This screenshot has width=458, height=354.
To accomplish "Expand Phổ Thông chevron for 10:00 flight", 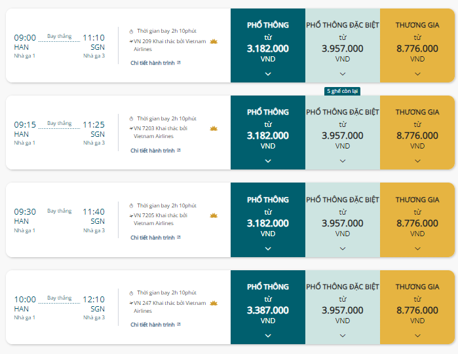I will point(268,335).
